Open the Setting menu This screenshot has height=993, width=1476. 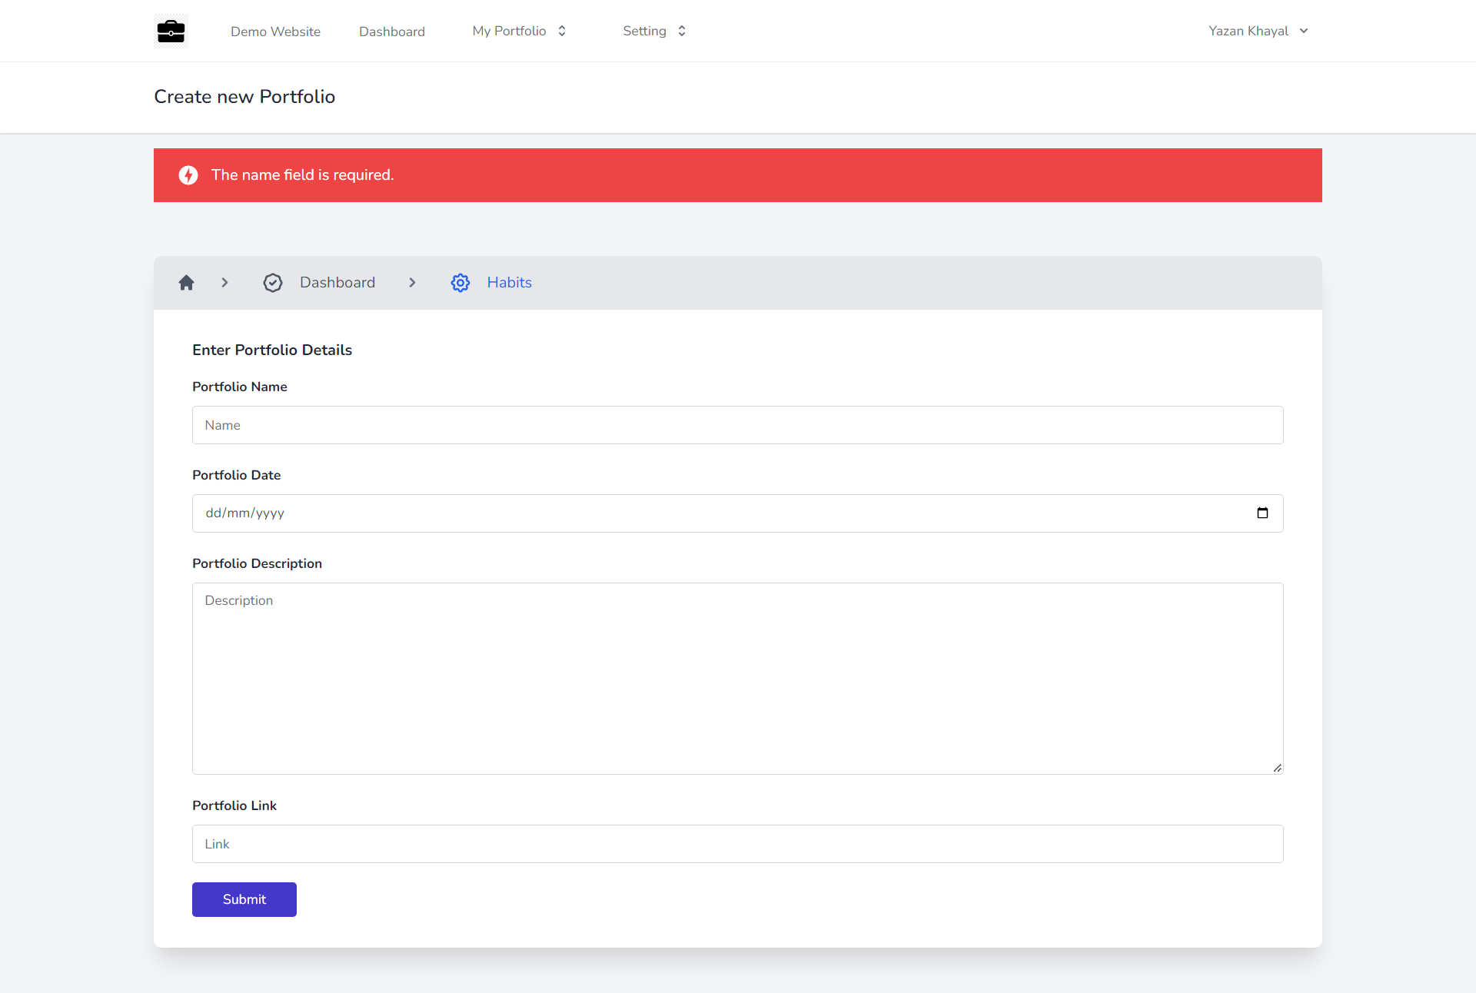[x=654, y=31]
